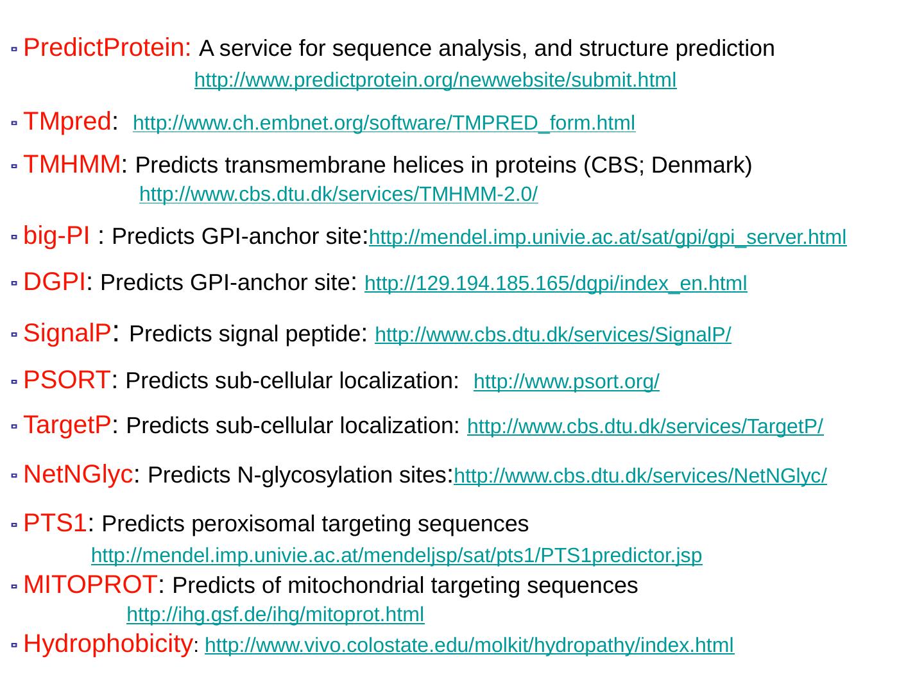924x693 pixels.
Task: Visit the SignalP services link
Action: pos(552,334)
